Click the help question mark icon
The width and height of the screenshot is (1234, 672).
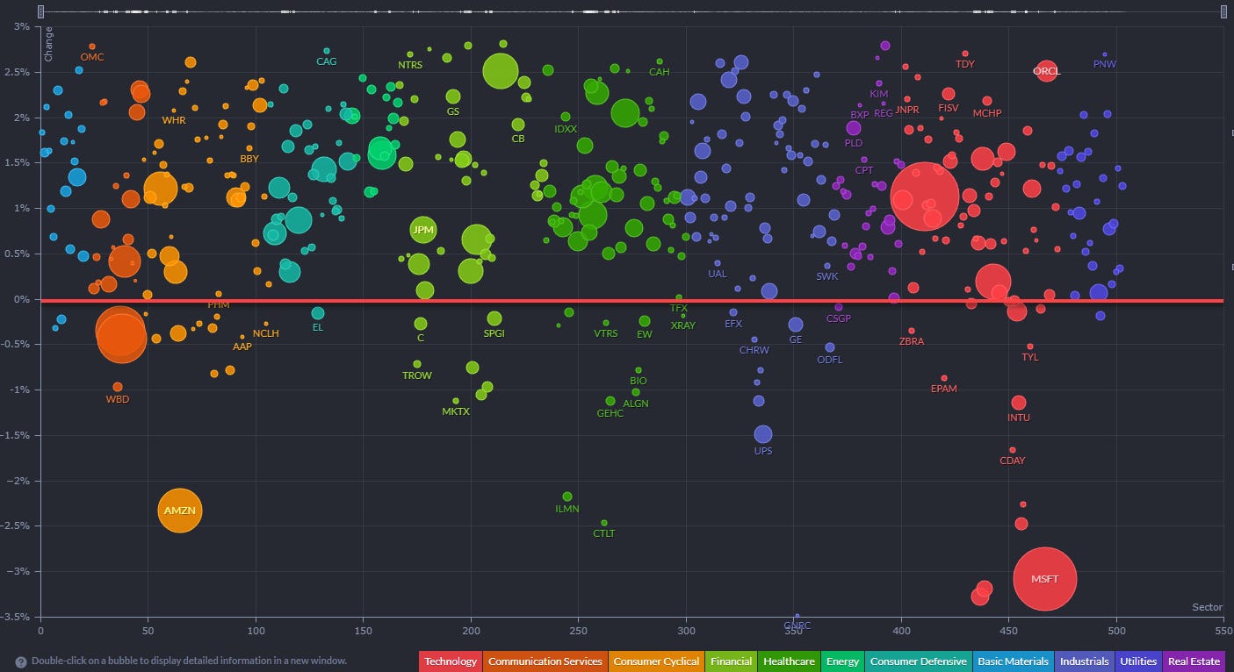(x=21, y=661)
